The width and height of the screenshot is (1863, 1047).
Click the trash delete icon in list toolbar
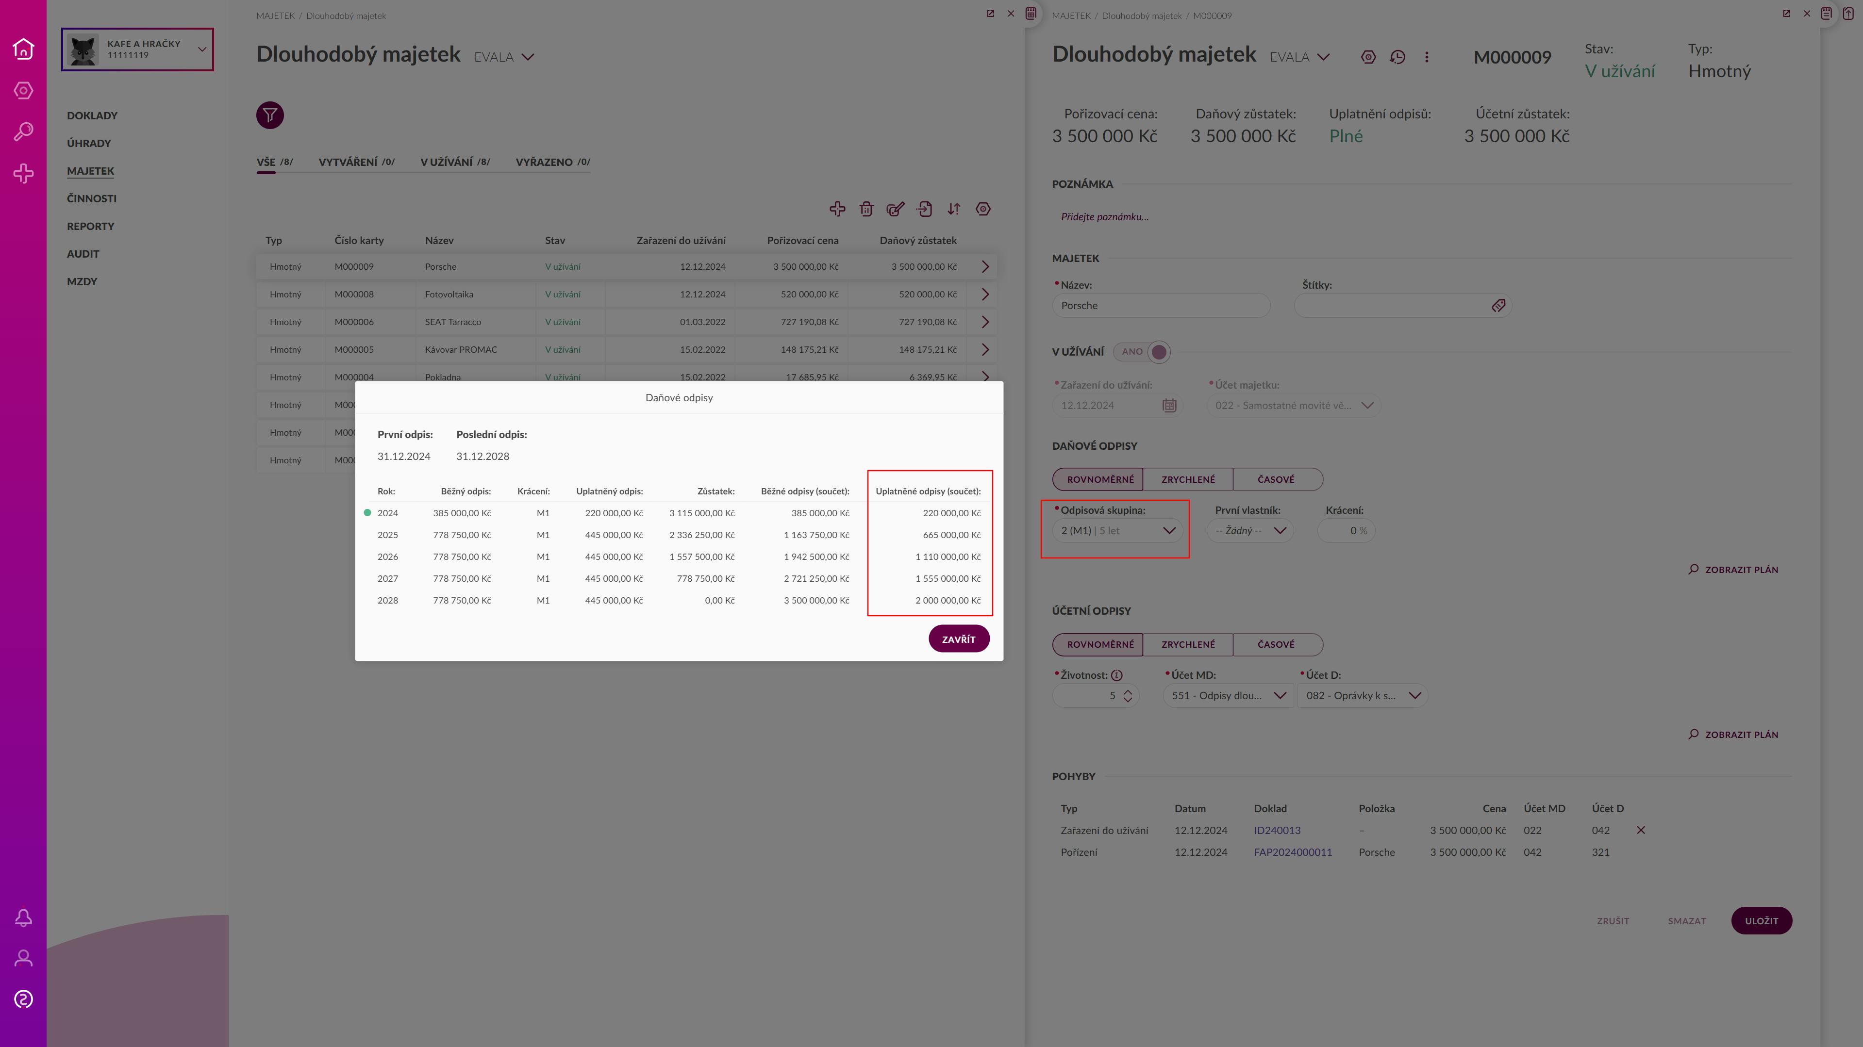(865, 209)
